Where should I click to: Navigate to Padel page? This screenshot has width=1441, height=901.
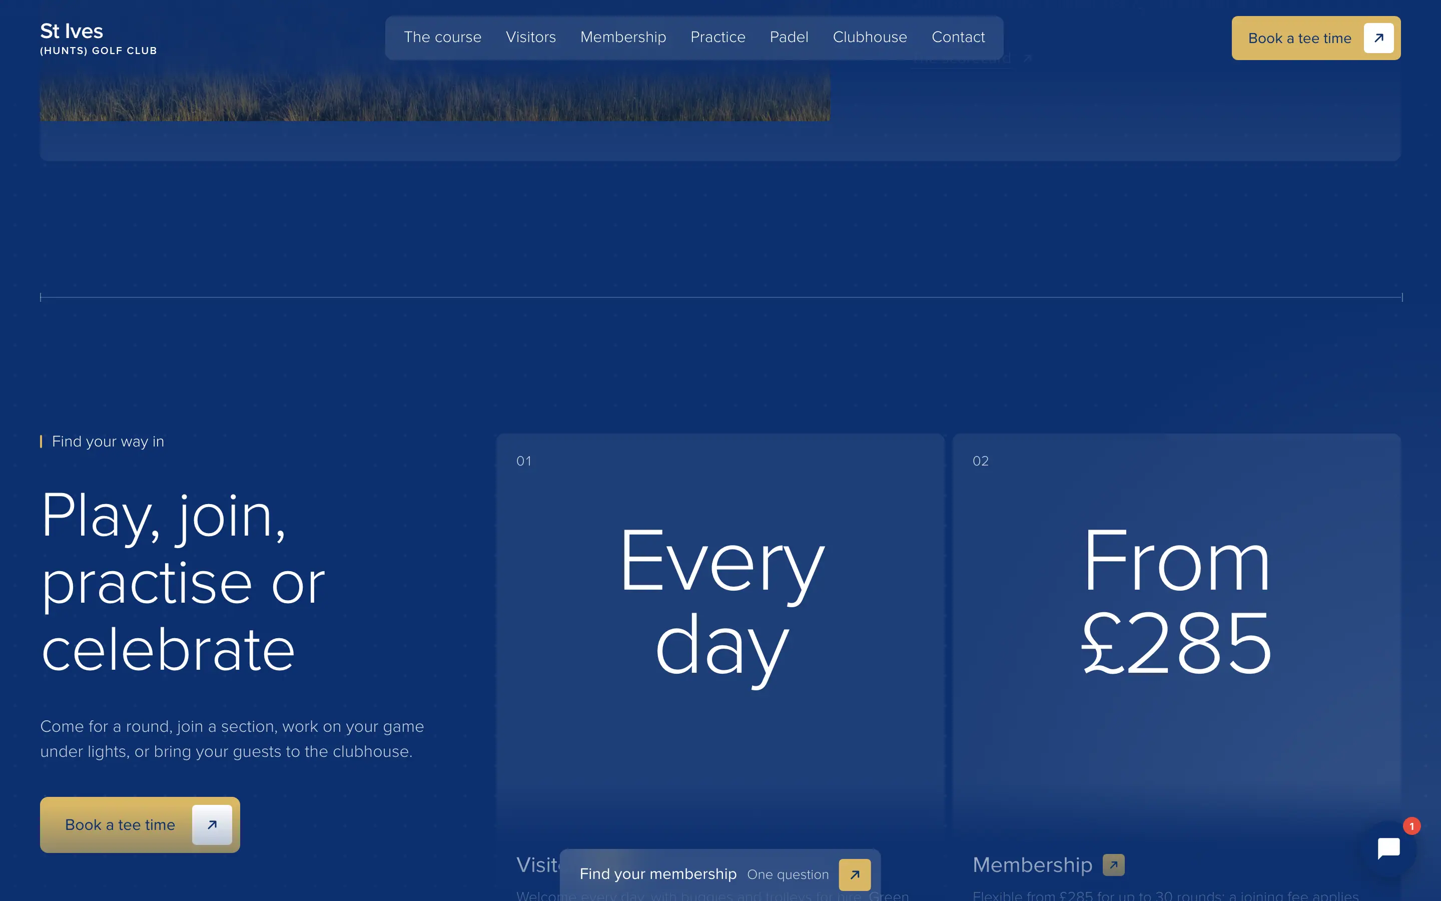pos(789,37)
